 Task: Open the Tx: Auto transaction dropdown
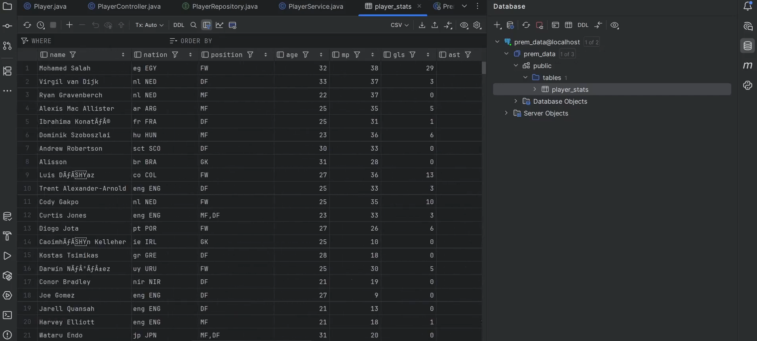[x=149, y=25]
